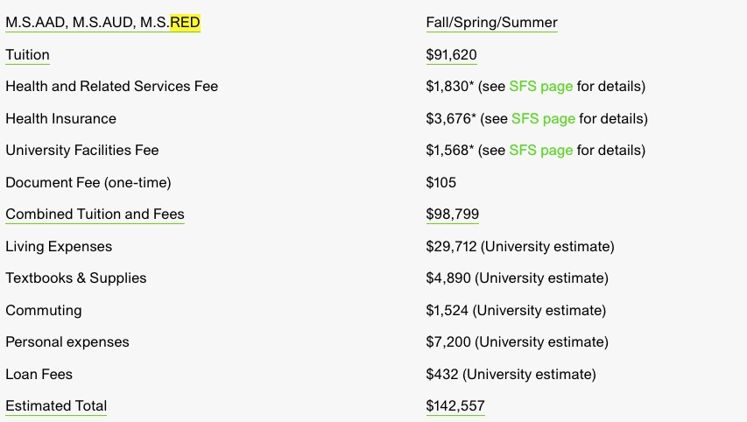The width and height of the screenshot is (747, 422).
Task: Open SFS page link for Health Insurance
Action: coord(543,119)
